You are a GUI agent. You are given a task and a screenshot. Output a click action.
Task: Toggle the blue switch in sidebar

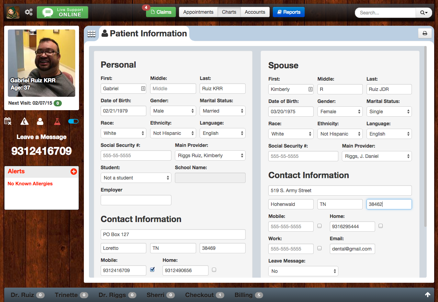pyautogui.click(x=73, y=121)
